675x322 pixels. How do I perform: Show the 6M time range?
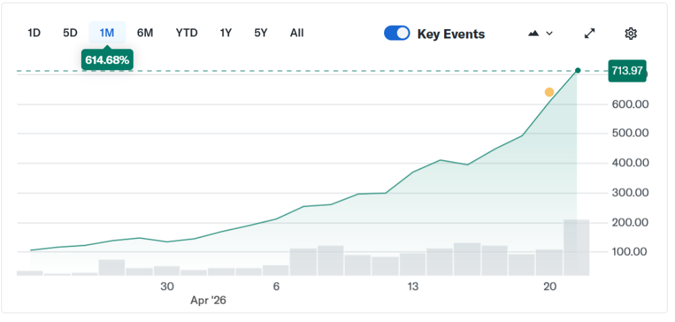[144, 32]
